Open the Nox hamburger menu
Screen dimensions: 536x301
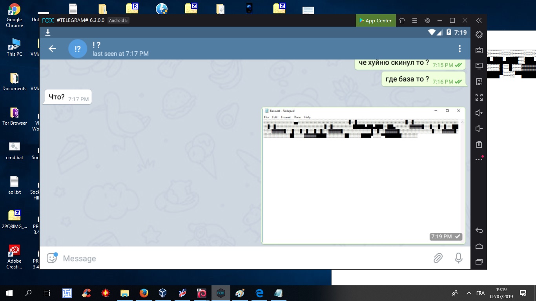pyautogui.click(x=415, y=20)
